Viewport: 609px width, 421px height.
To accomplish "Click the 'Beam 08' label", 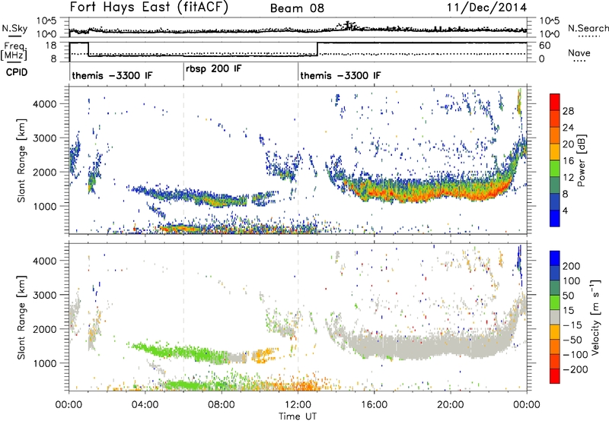I will coord(297,8).
